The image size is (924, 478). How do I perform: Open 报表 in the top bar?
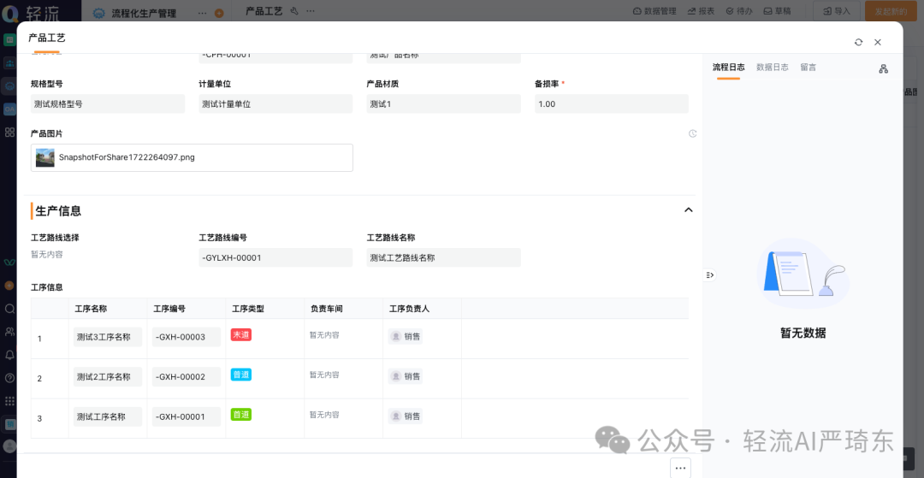tap(701, 11)
